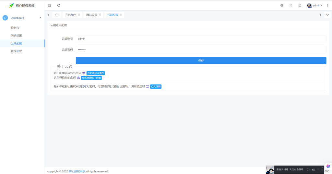Click 点此查询账户余额 button
Image resolution: width=332 pixels, height=174 pixels.
tap(91, 78)
